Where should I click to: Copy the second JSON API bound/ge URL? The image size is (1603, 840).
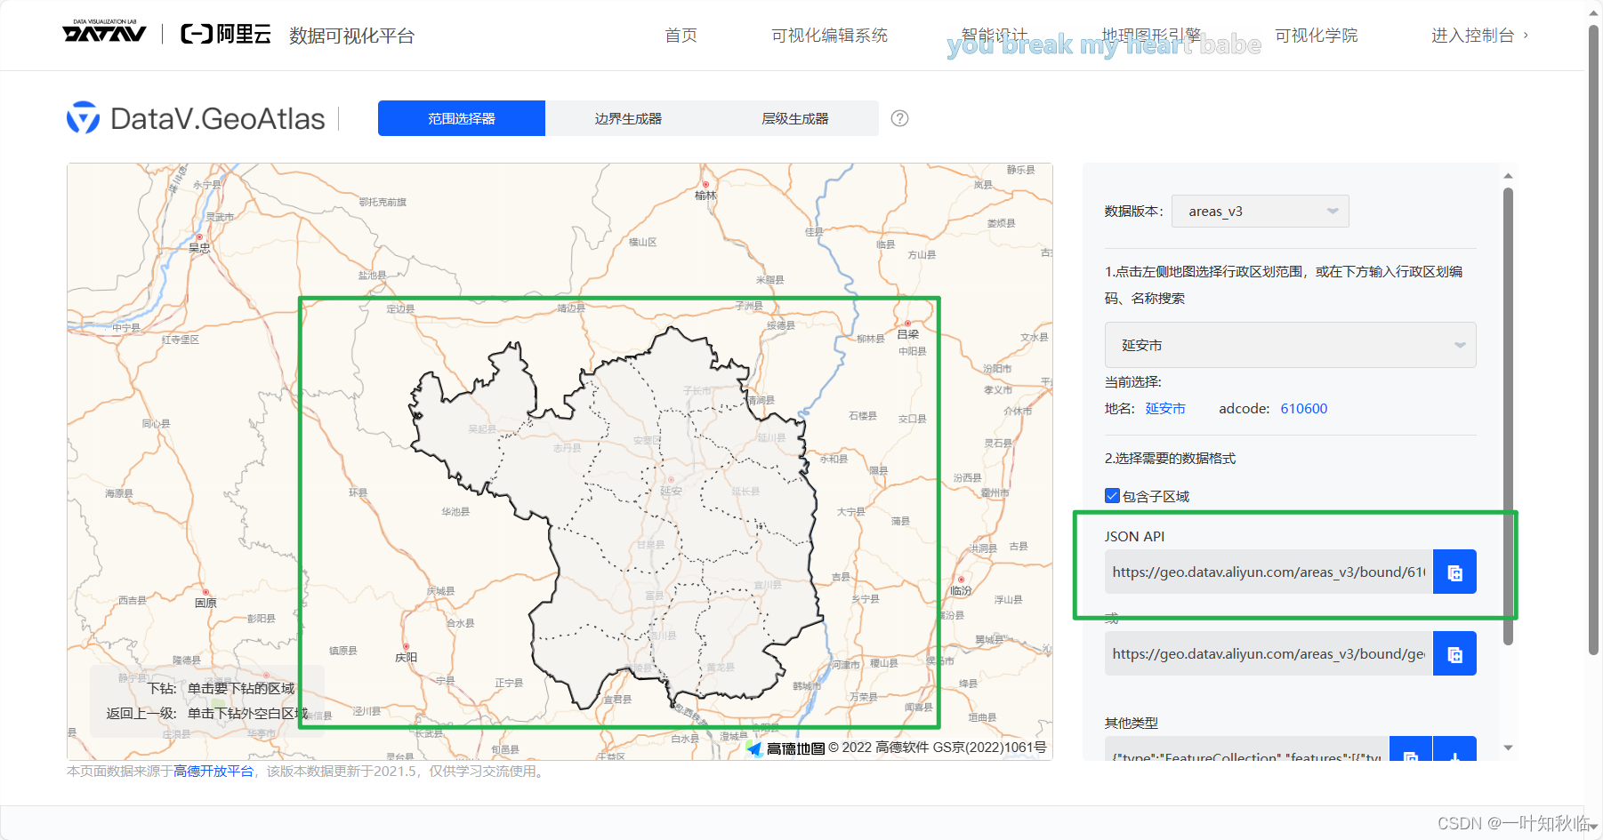[x=1454, y=653]
